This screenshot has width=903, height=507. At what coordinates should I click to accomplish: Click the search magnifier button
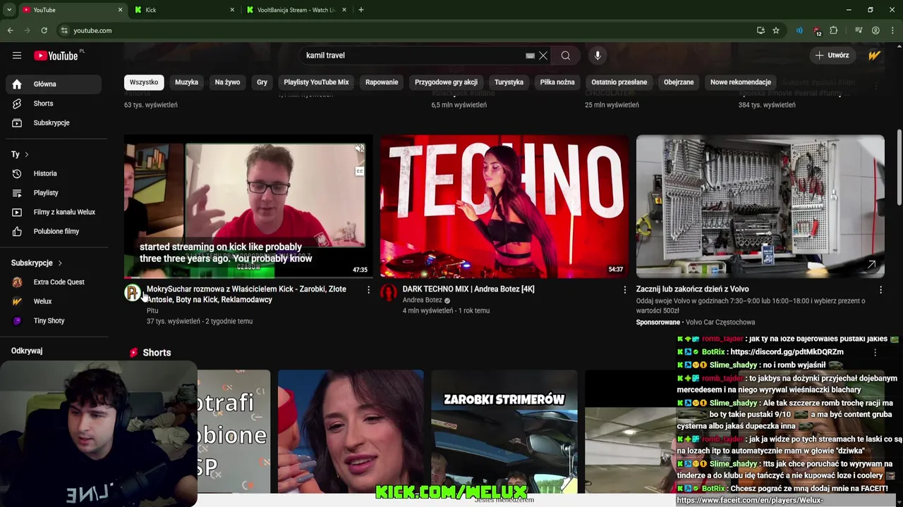click(566, 56)
